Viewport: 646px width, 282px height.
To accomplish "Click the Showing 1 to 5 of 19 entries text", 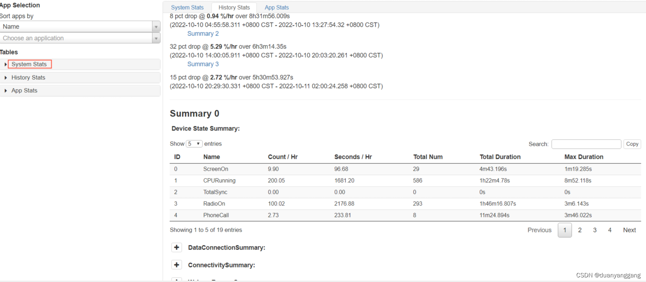I will 206,230.
